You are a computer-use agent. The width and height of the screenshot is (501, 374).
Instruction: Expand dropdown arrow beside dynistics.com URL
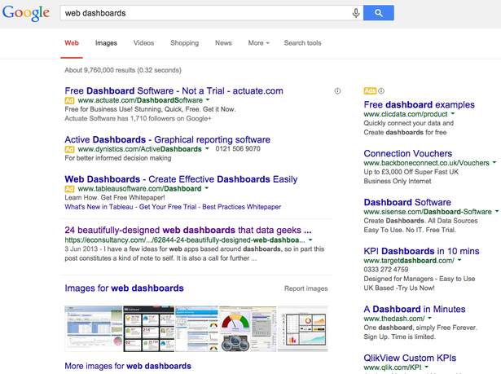207,148
